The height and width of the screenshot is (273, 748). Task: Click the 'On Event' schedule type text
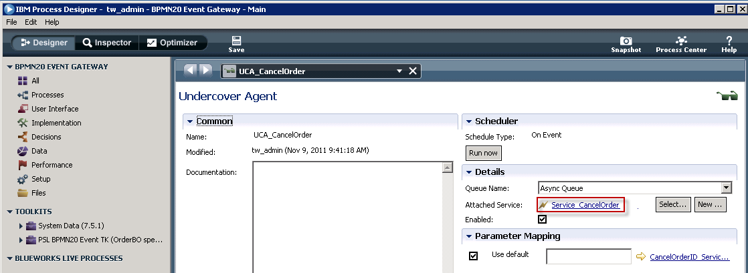pos(546,135)
